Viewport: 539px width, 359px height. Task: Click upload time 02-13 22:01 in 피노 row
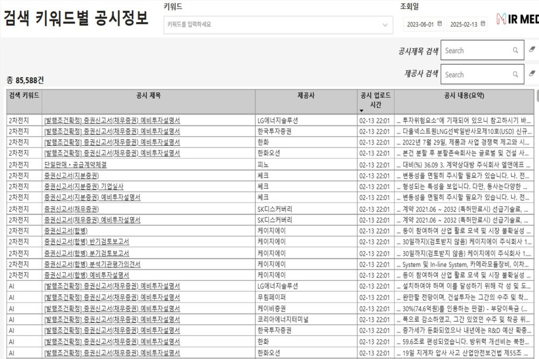(x=375, y=165)
